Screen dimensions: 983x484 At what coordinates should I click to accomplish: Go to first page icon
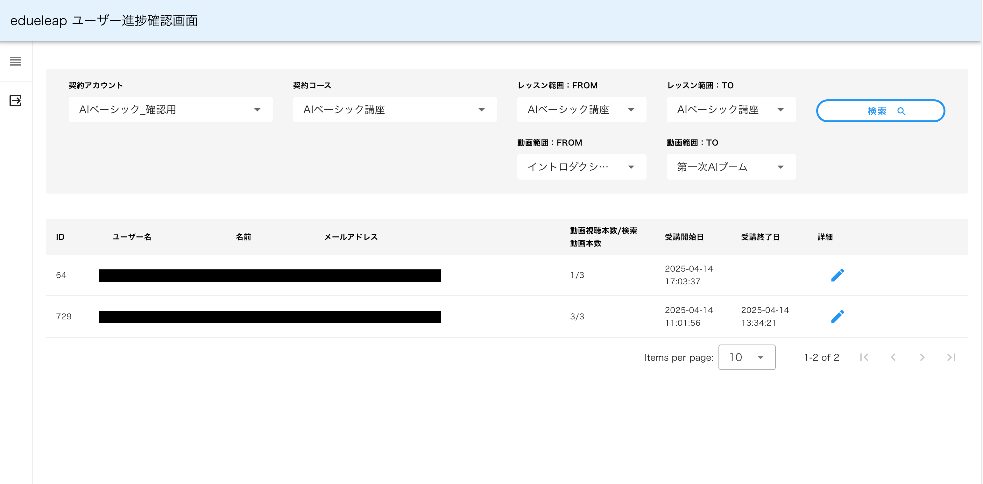tap(864, 357)
